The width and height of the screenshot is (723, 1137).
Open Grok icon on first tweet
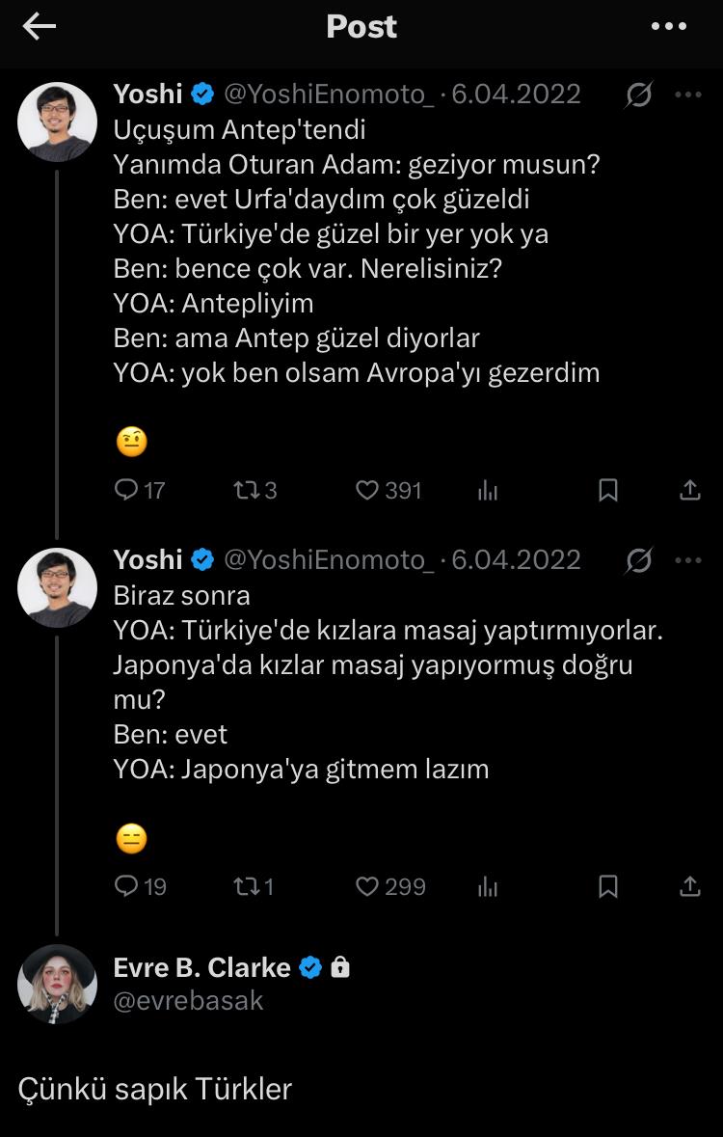(x=638, y=95)
